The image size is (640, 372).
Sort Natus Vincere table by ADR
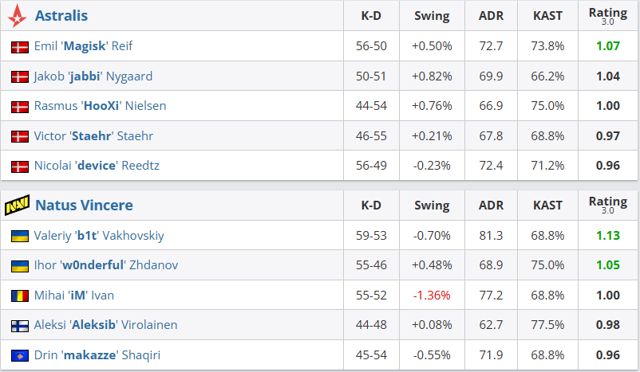492,206
